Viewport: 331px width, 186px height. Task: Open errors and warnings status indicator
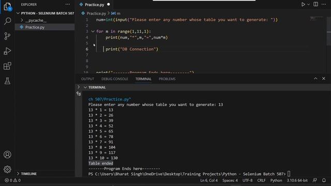tap(12, 180)
